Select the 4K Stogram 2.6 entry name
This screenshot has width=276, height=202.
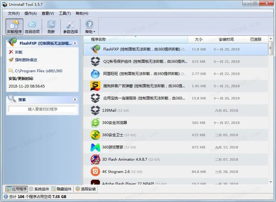click(116, 172)
